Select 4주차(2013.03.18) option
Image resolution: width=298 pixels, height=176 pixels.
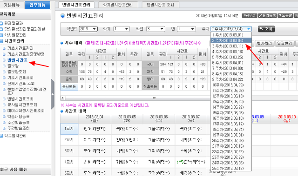231,52
